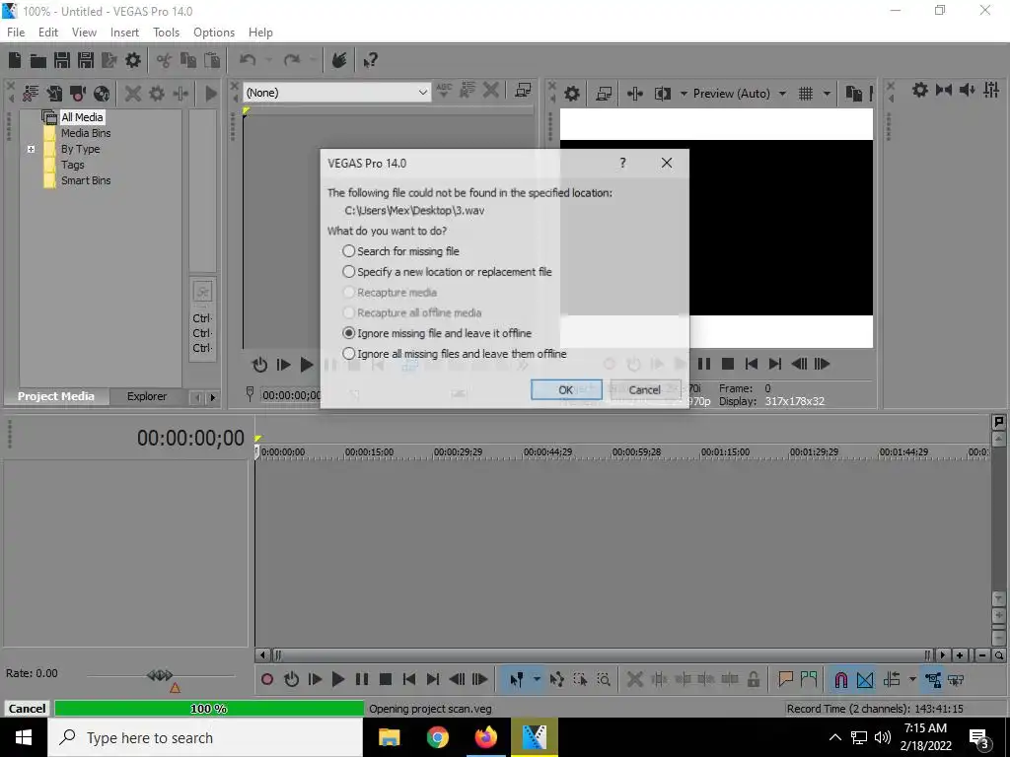Viewport: 1010px width, 757px height.
Task: Open the Edit menu
Action: click(48, 33)
